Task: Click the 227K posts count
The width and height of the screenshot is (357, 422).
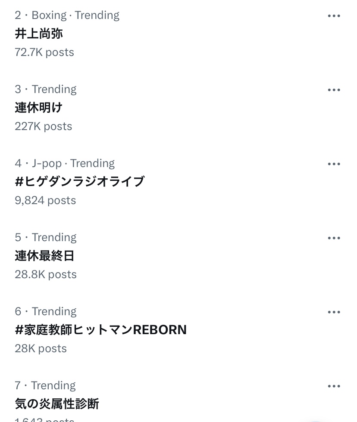Action: pos(43,127)
